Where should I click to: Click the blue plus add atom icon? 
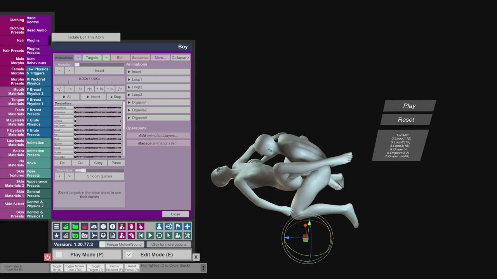(187, 227)
